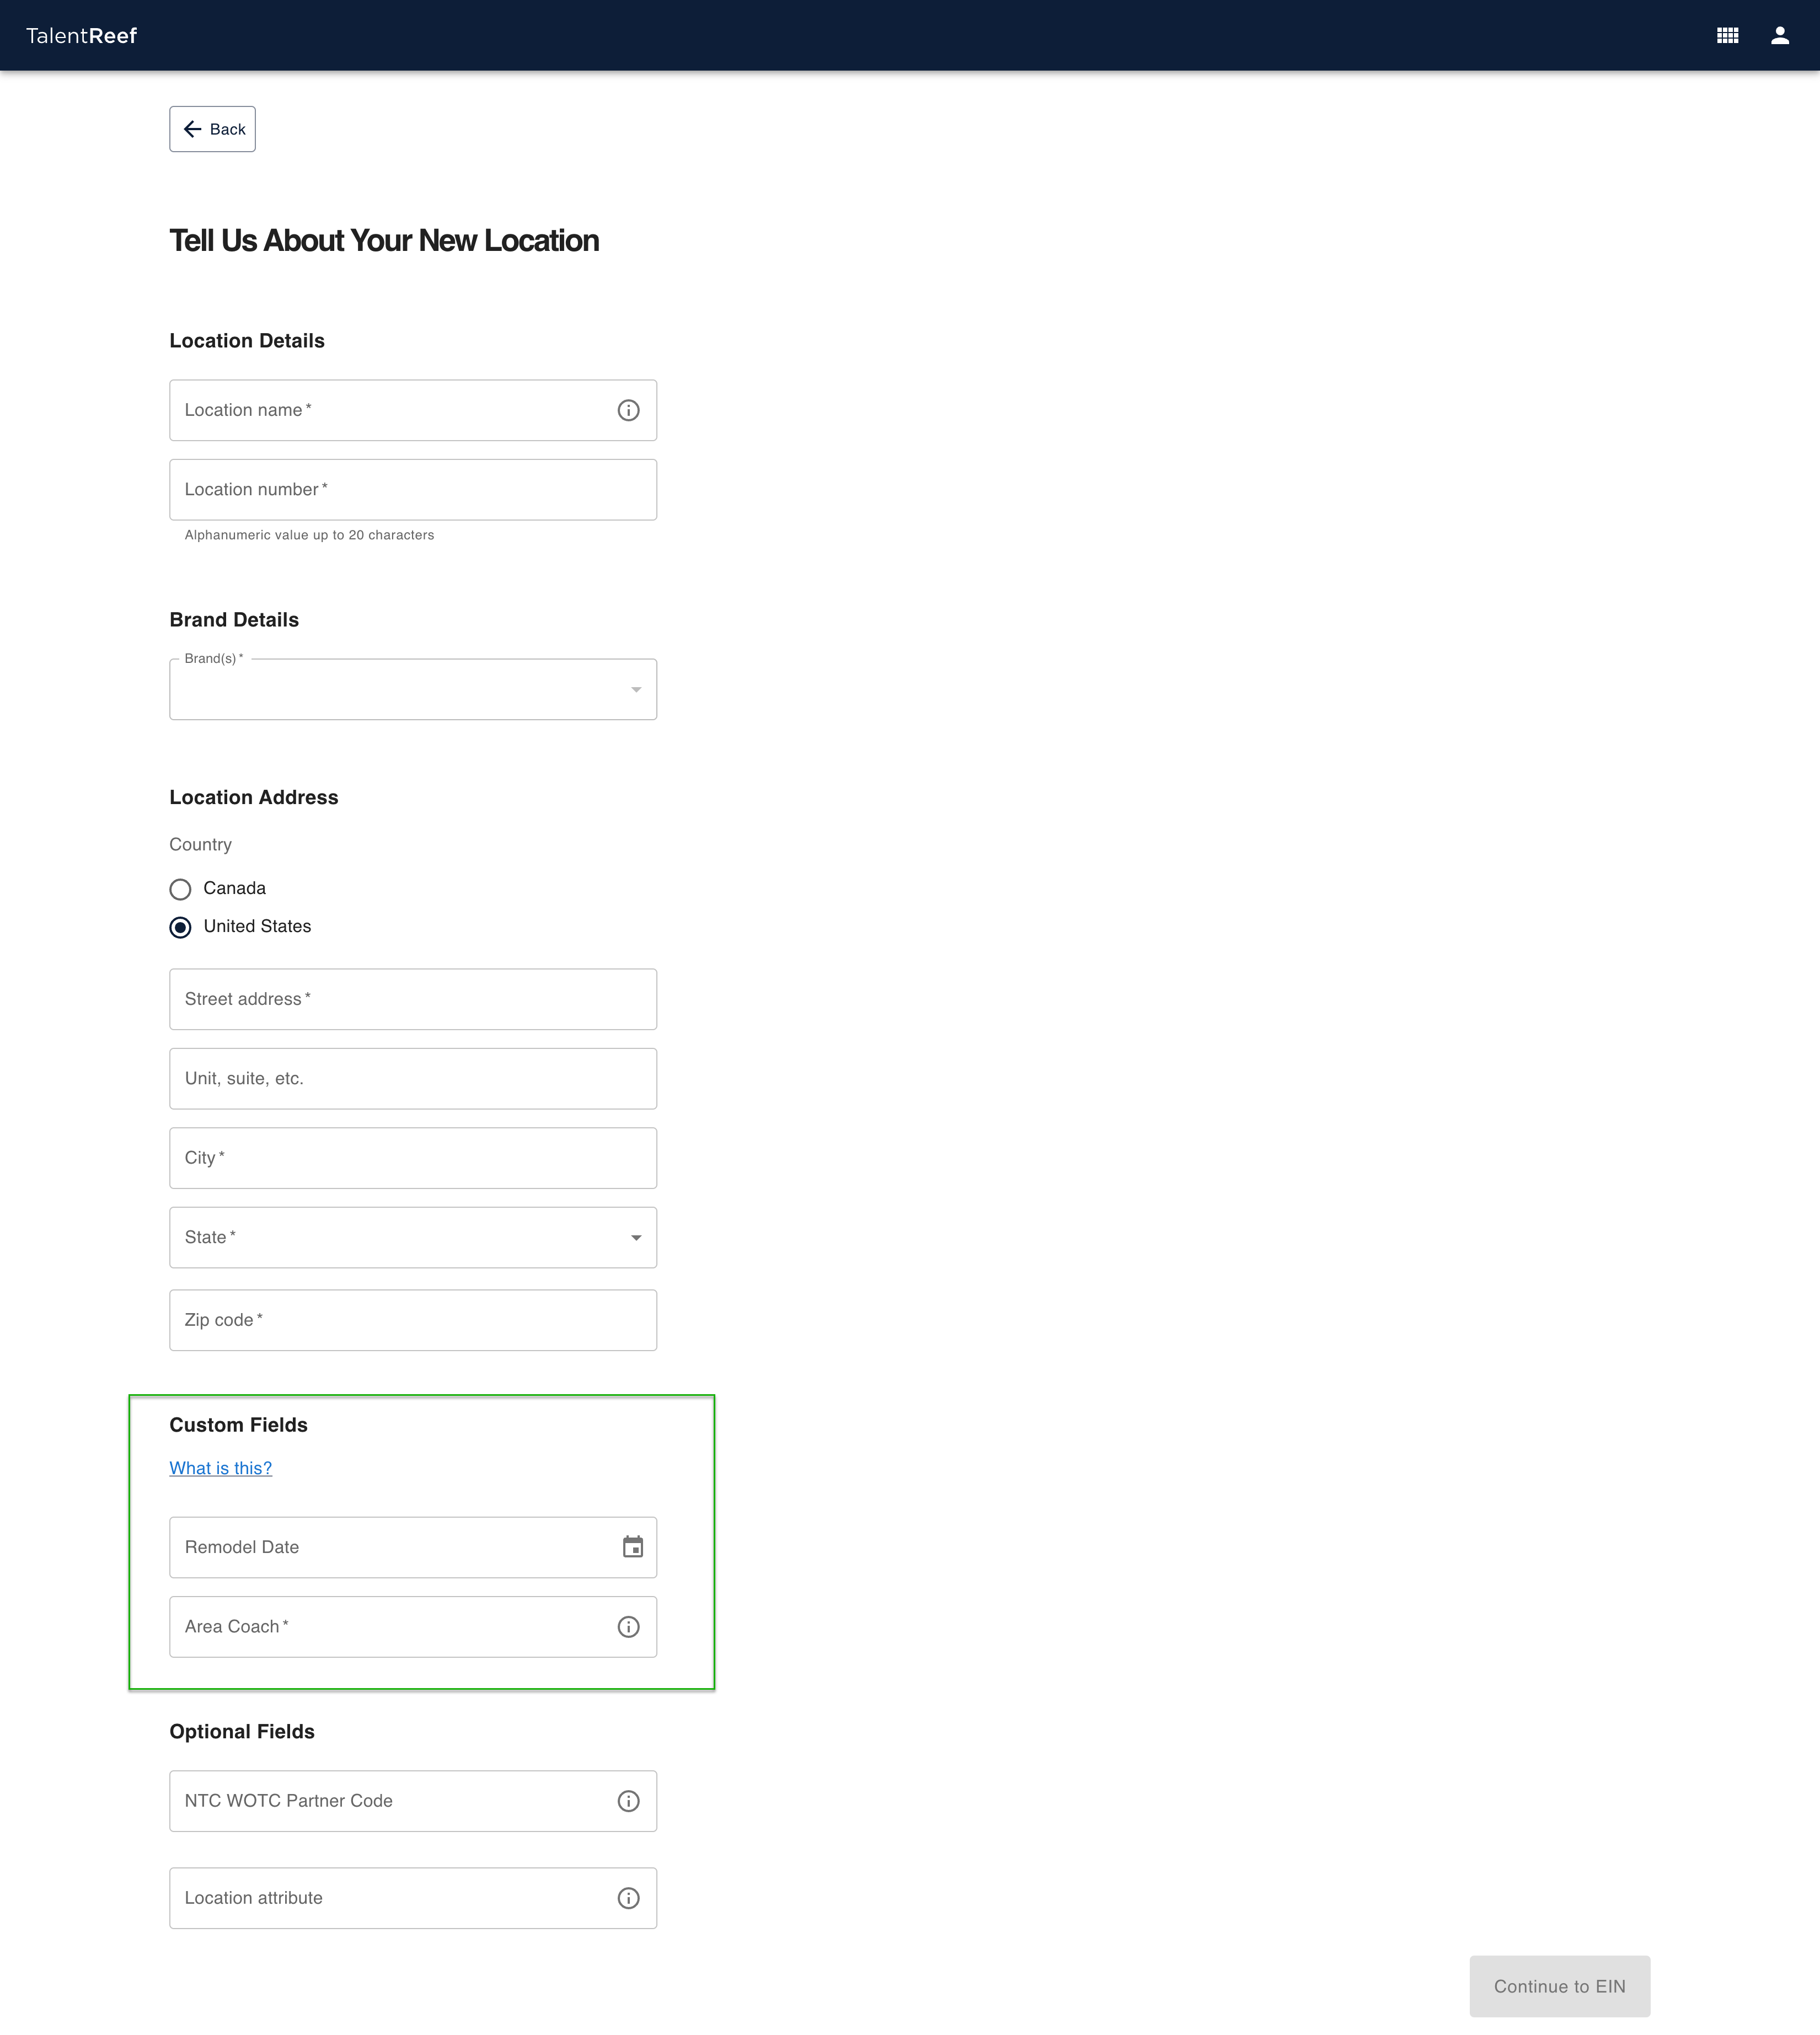
Task: Click the City input field
Action: point(413,1158)
